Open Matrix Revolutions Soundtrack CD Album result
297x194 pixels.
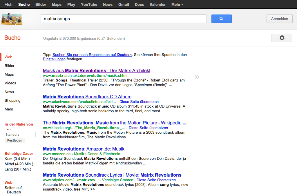click(87, 97)
